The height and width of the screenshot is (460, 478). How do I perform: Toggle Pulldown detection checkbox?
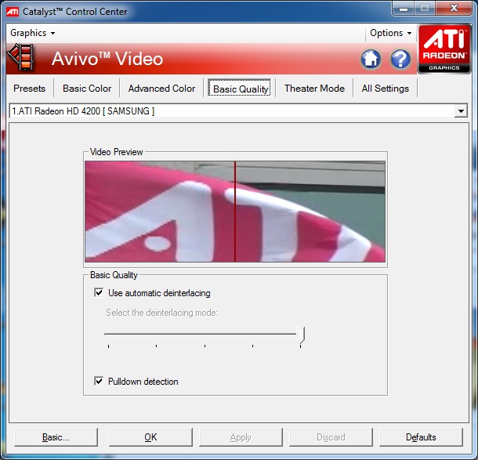(99, 381)
